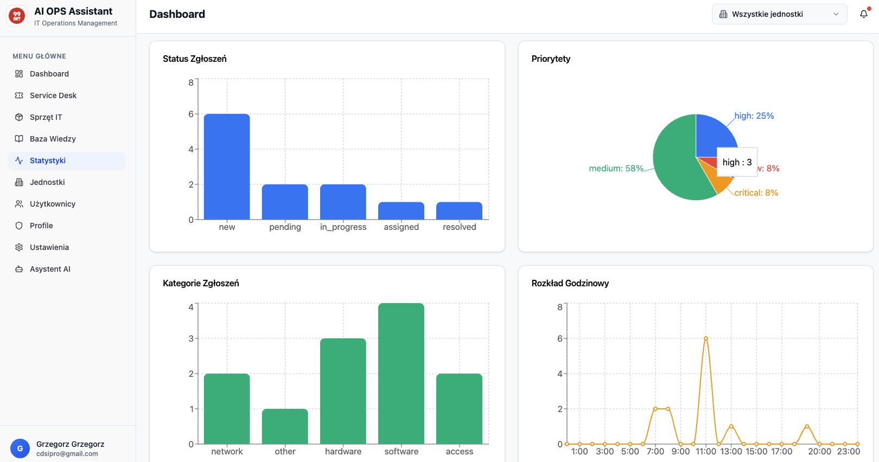Click the software category bar
The image size is (879, 462).
click(x=401, y=374)
